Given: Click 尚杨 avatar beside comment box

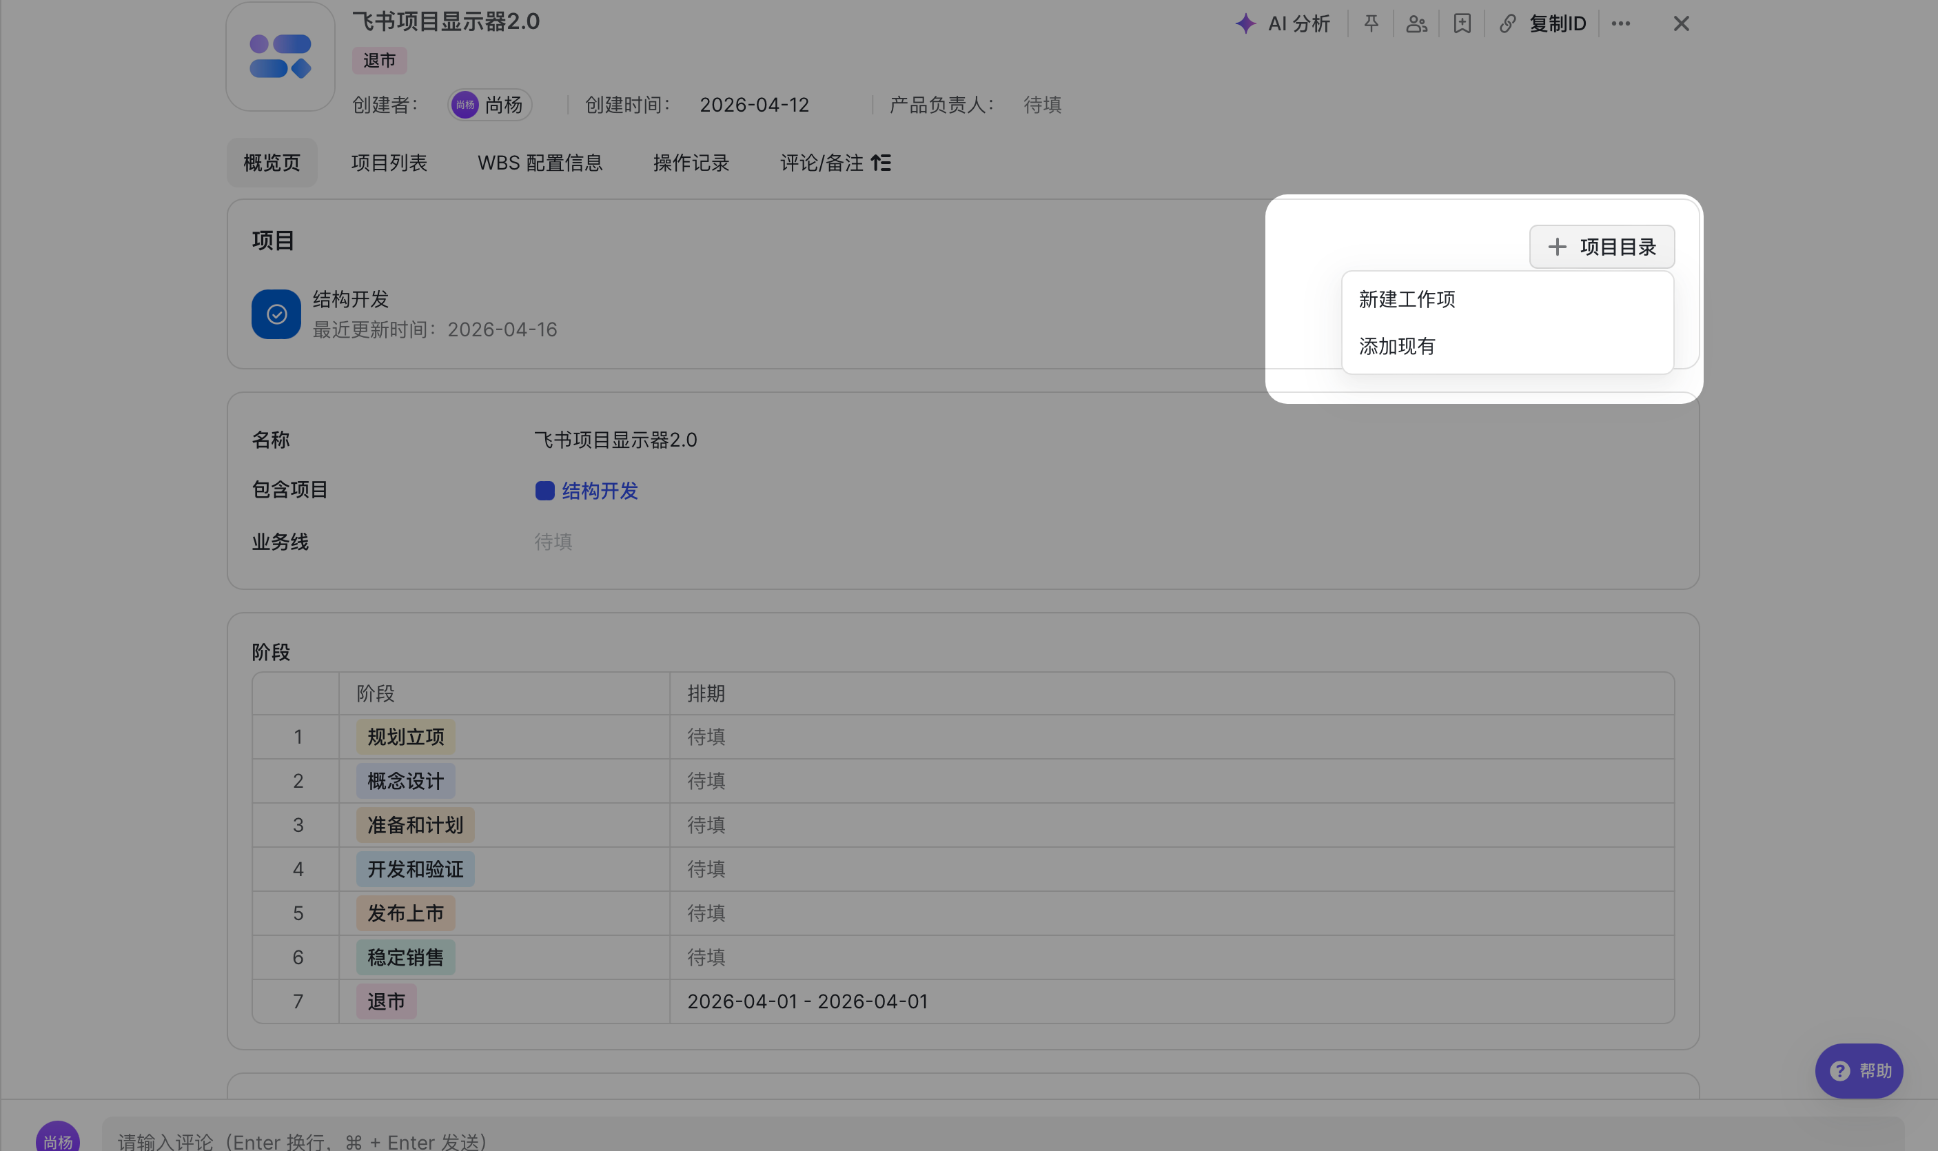Looking at the screenshot, I should (x=57, y=1137).
